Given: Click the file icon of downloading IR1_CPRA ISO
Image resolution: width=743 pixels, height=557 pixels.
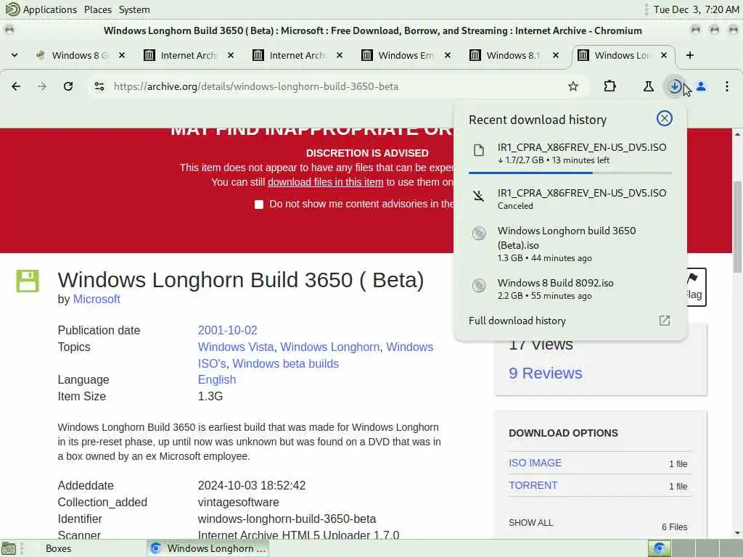Looking at the screenshot, I should click(479, 151).
